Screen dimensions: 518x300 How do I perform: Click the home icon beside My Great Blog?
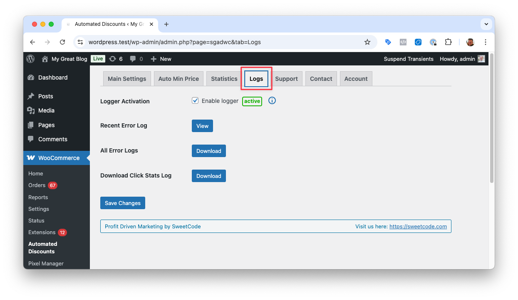pyautogui.click(x=45, y=59)
